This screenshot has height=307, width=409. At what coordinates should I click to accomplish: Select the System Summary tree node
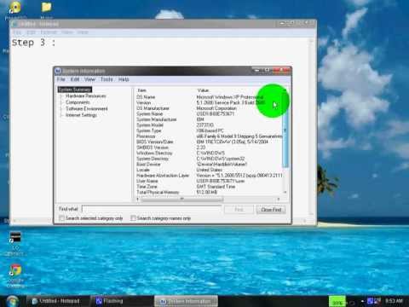tap(75, 90)
